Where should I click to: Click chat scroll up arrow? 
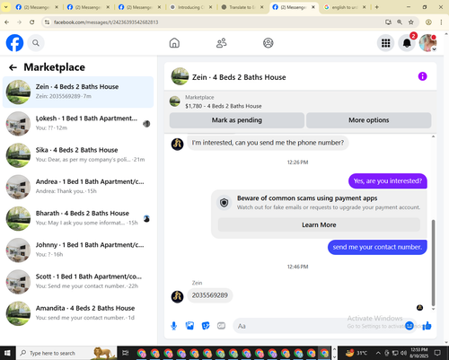tap(433, 136)
